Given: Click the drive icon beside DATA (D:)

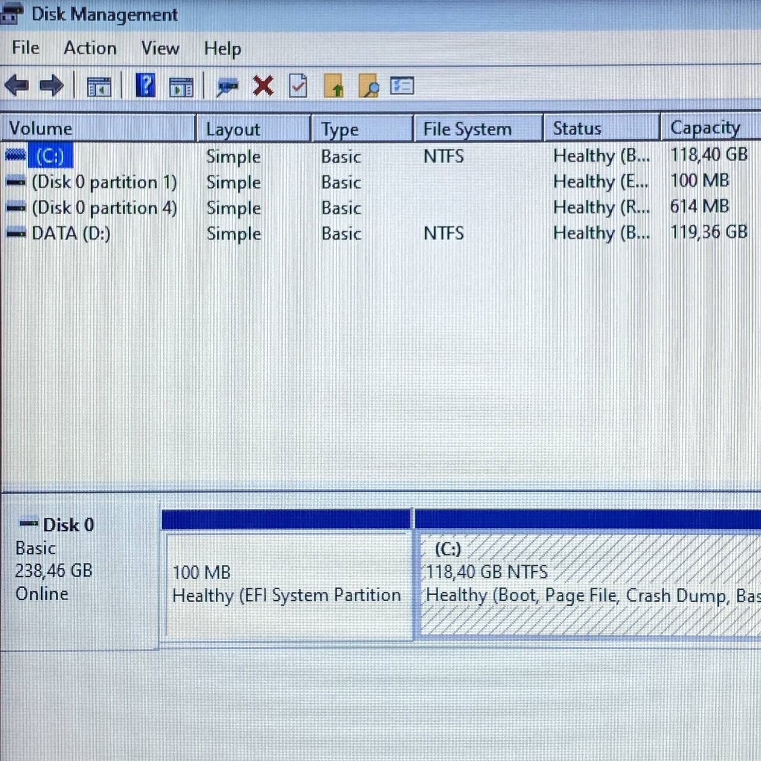Looking at the screenshot, I should (15, 233).
